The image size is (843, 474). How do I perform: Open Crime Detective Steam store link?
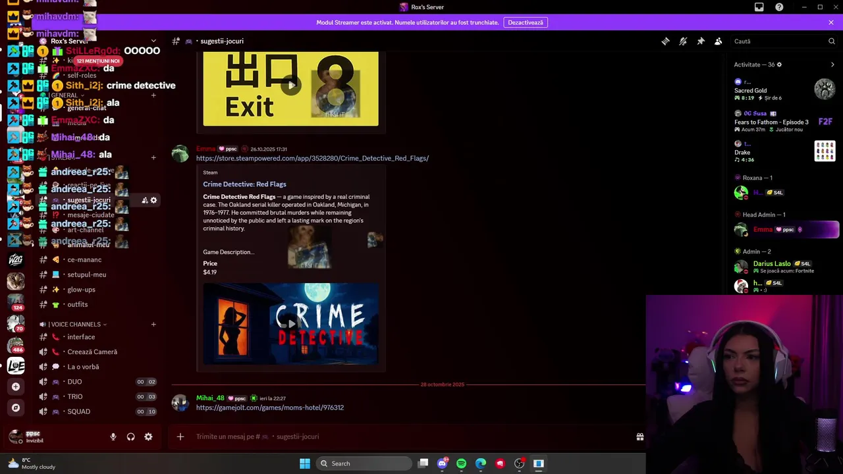(x=312, y=158)
